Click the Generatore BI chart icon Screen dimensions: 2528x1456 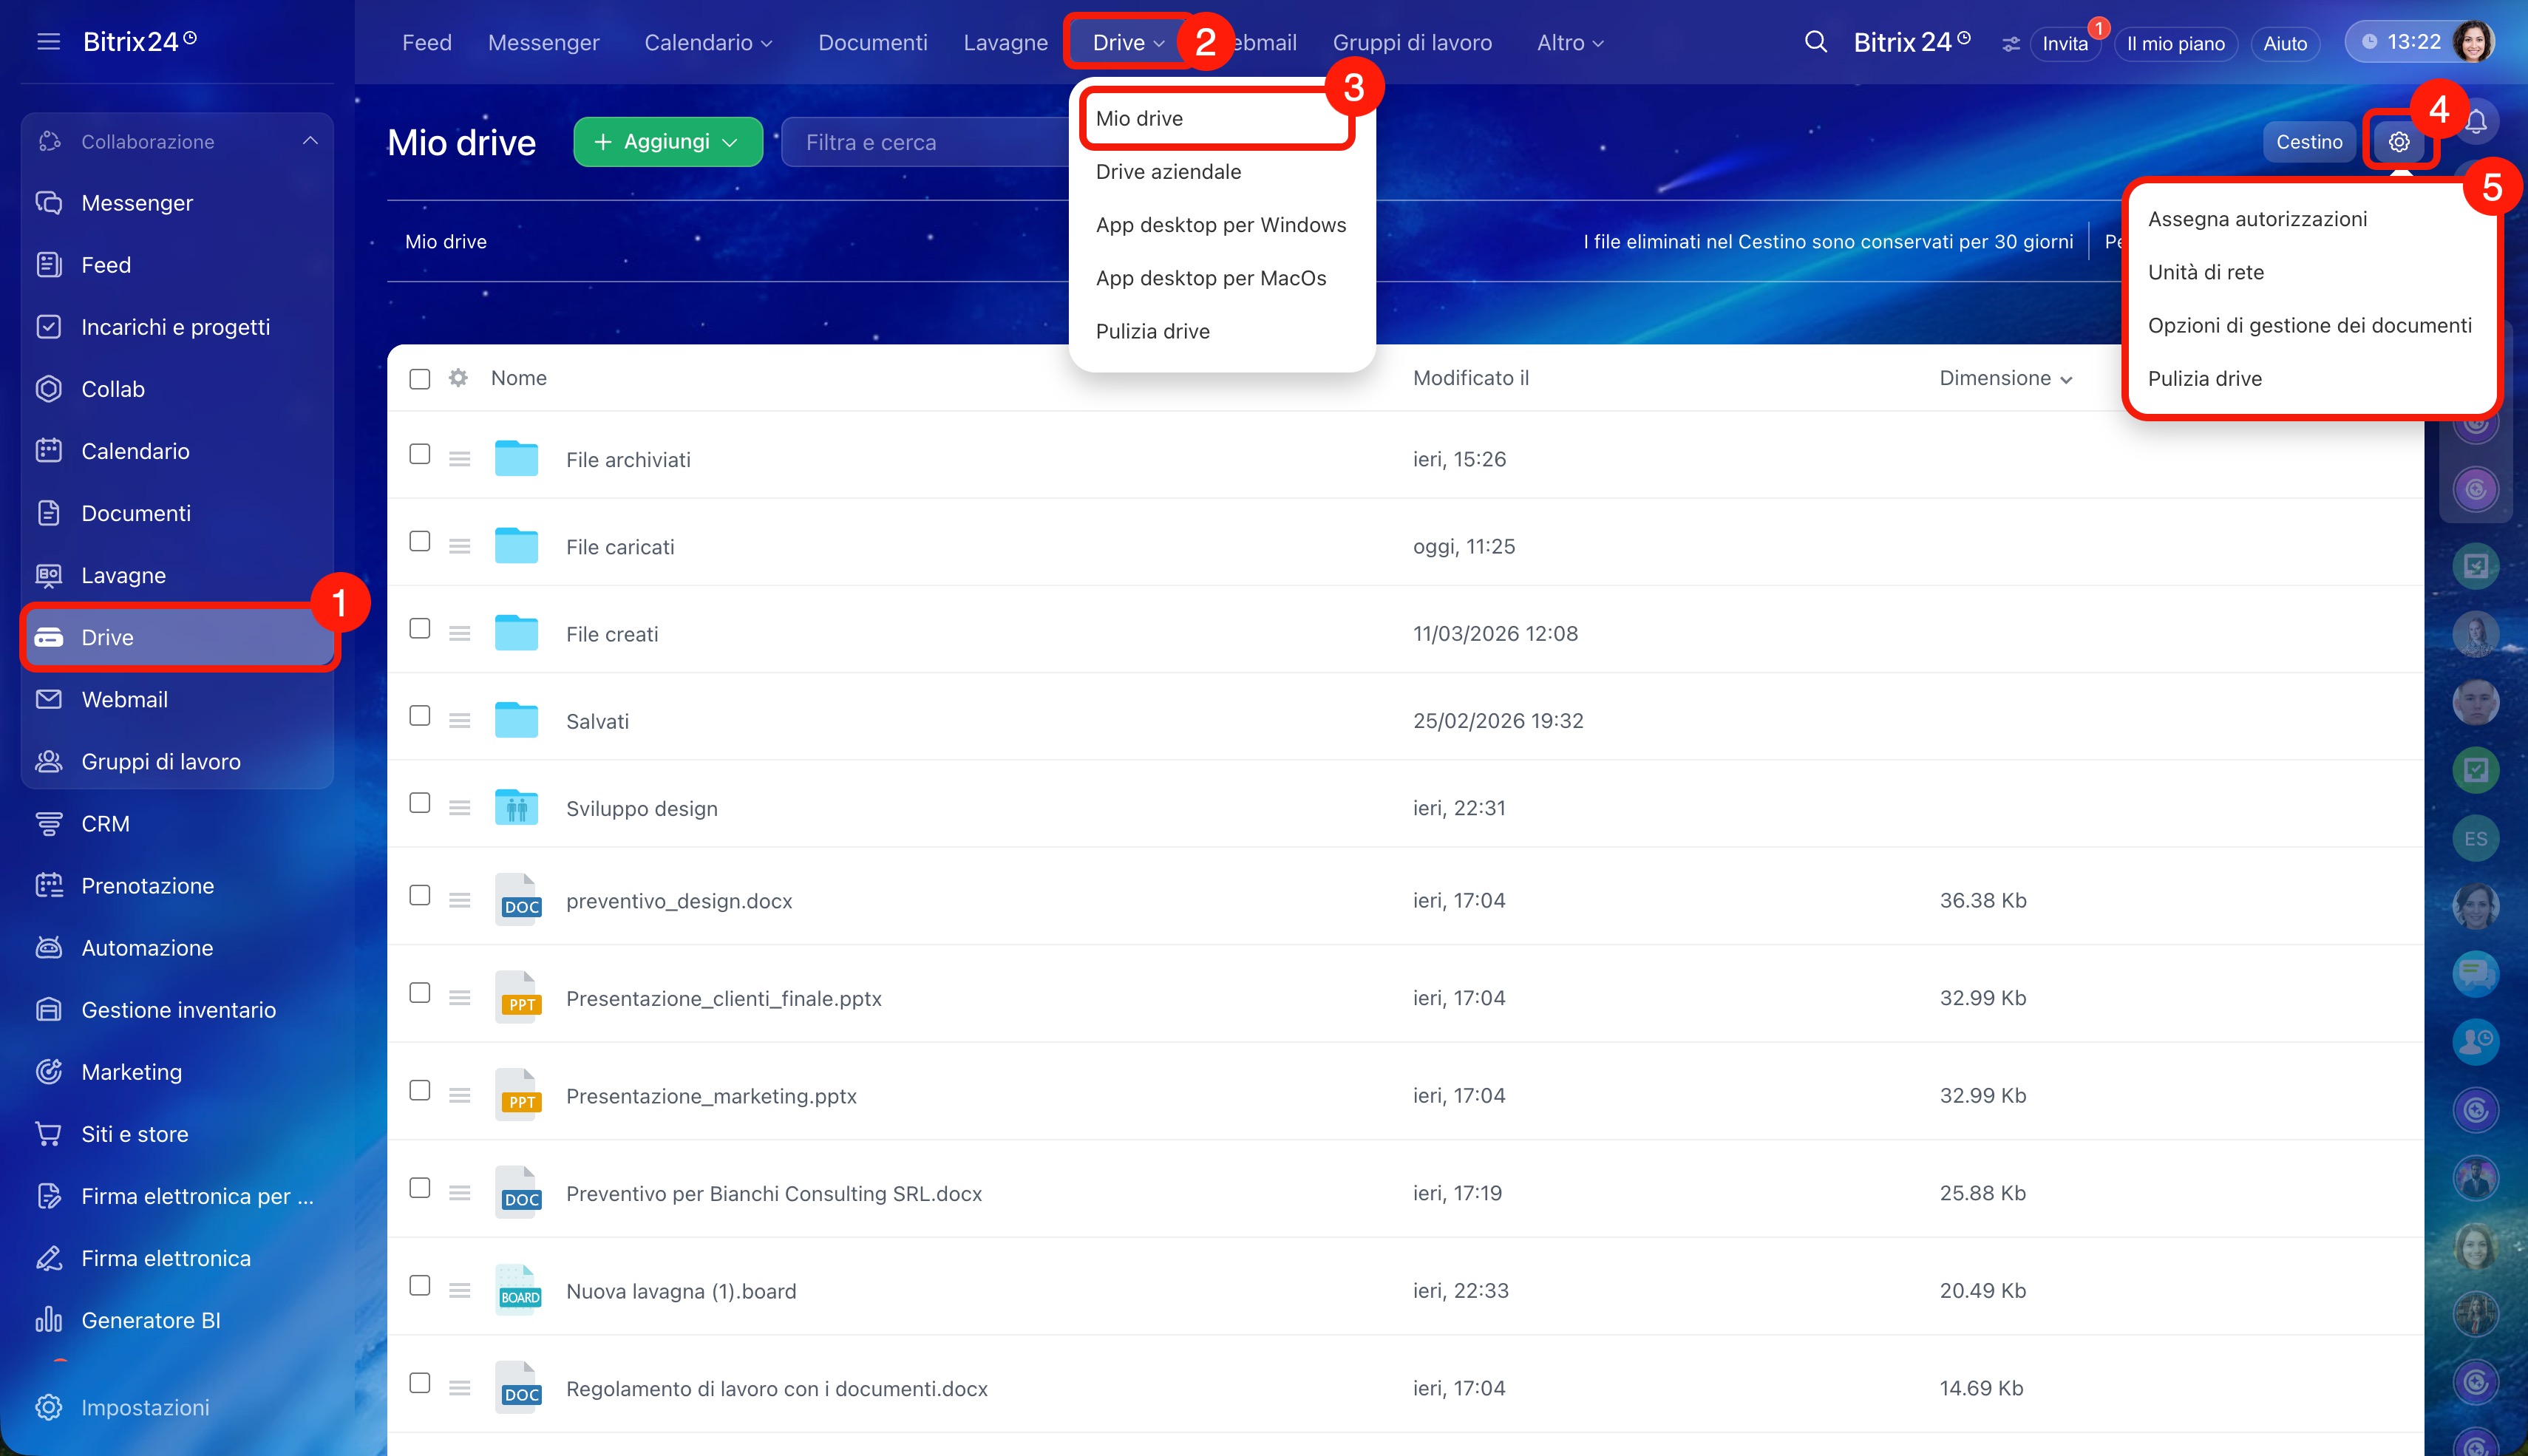click(48, 1320)
